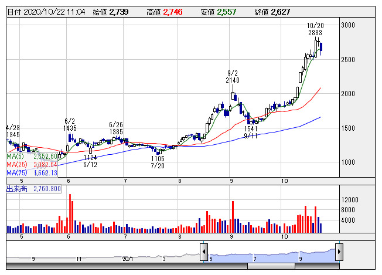Click the unselected gray area of overview chart
The height and width of the screenshot is (275, 382).
105,256
